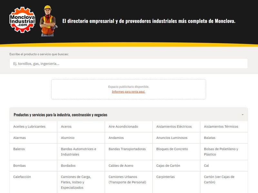Open Bloques de Concreto category
Image resolution: width=258 pixels, height=193 pixels.
(172, 149)
